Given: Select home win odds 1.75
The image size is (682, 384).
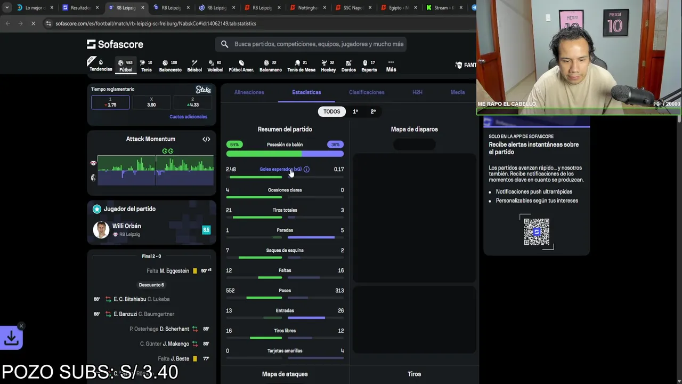Looking at the screenshot, I should click(110, 102).
